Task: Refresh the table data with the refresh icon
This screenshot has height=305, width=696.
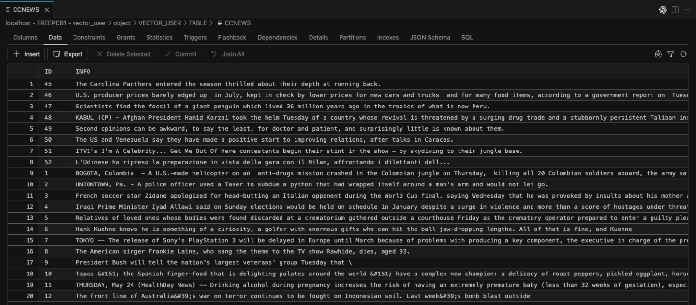Action: click(x=683, y=54)
